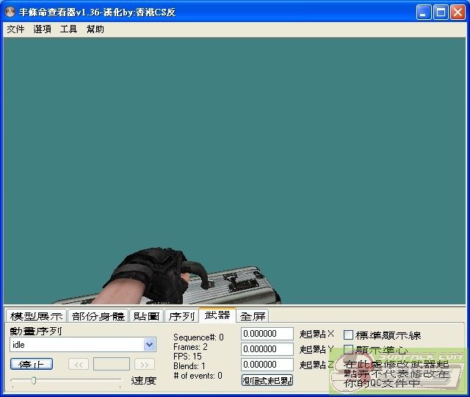
Task: Open the 選項 menu
Action: pos(42,29)
